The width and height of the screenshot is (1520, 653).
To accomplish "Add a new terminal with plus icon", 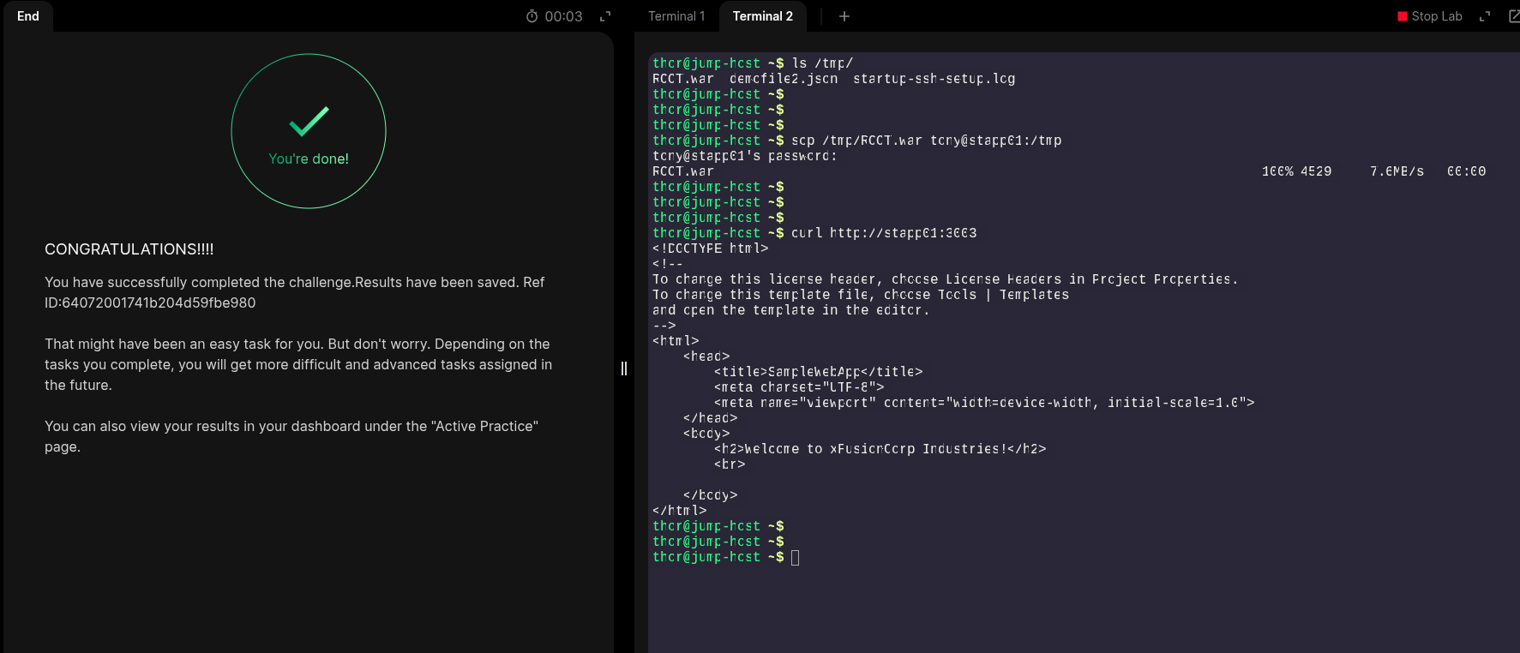I will [x=844, y=16].
